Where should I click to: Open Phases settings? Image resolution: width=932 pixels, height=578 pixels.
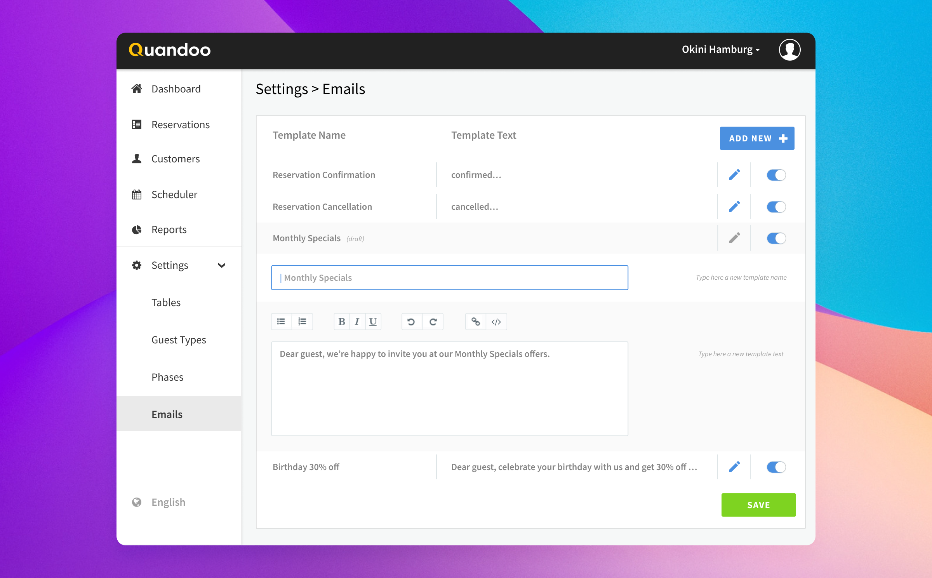(x=167, y=377)
